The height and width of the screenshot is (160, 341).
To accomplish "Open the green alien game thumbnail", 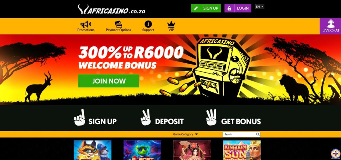I will 142,150.
